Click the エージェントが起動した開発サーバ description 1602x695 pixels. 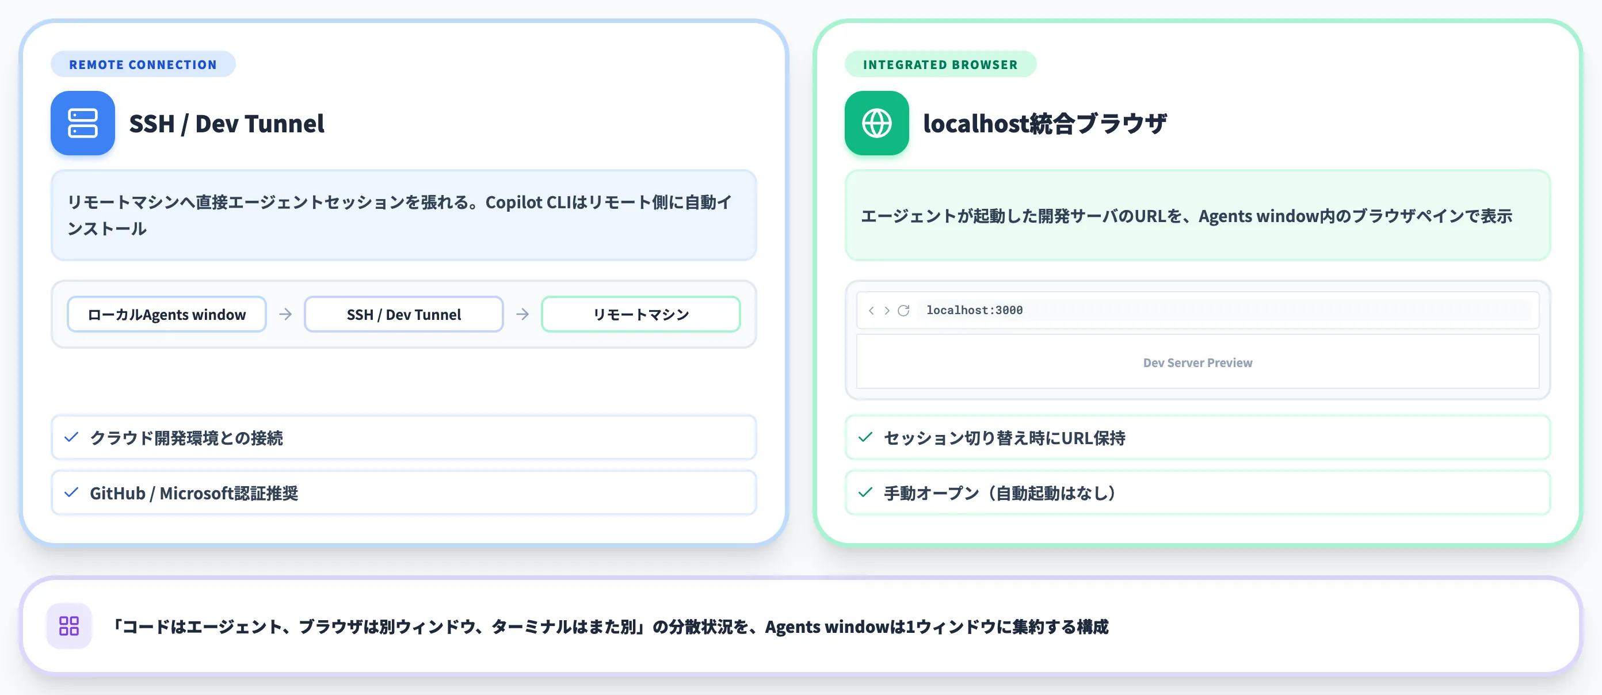1198,215
